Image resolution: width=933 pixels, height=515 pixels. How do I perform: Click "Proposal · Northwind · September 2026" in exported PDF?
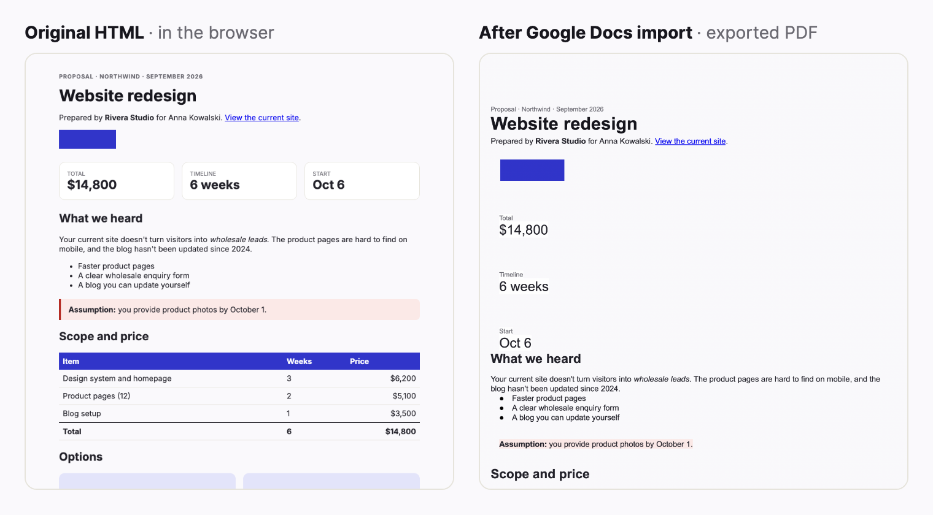[x=547, y=109]
